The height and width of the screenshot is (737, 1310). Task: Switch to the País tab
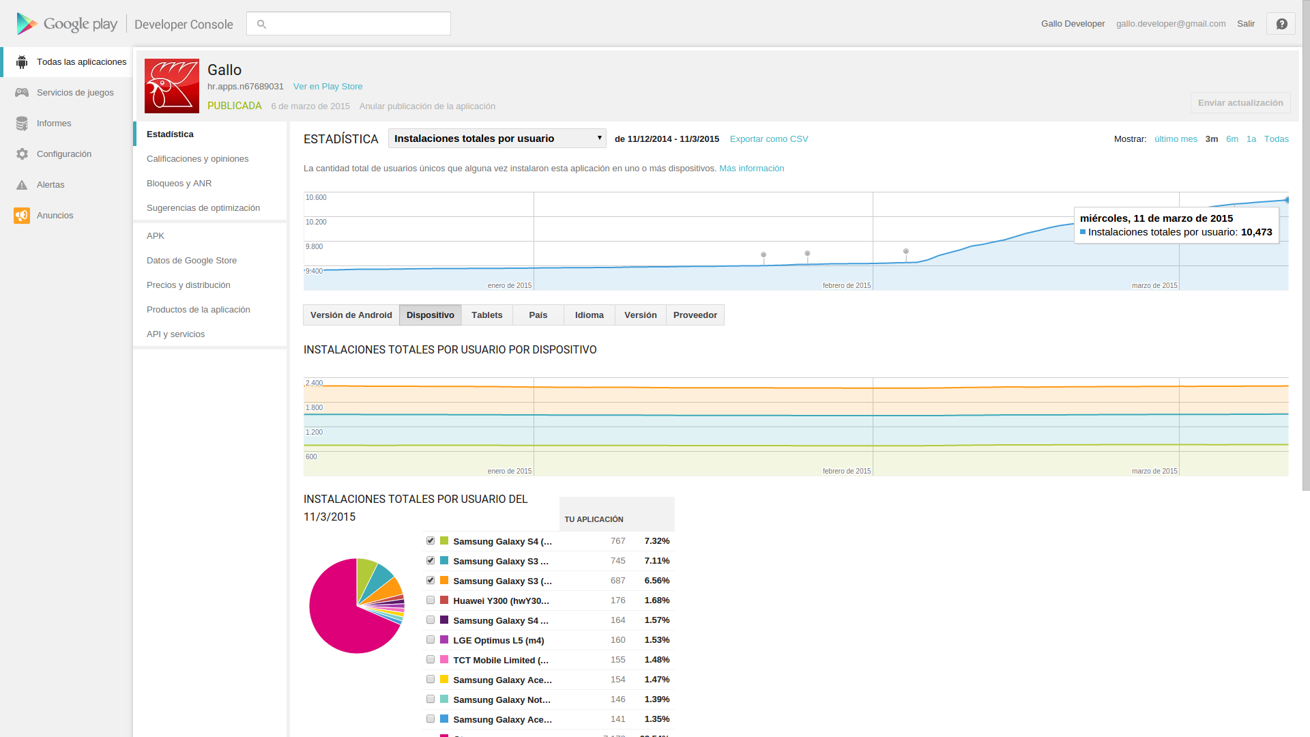(x=538, y=315)
